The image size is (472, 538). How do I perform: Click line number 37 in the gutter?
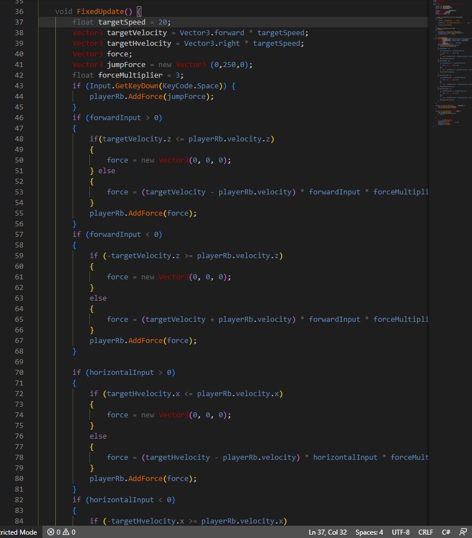click(18, 22)
